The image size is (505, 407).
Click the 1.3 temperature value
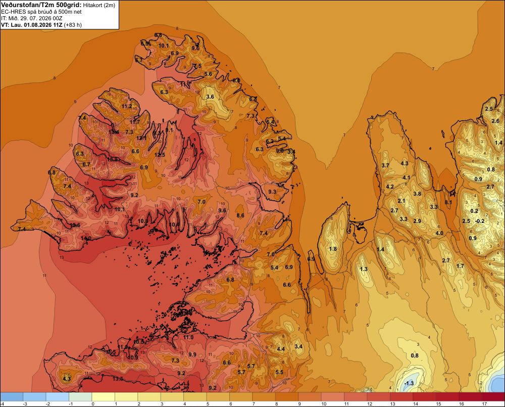click(364, 269)
